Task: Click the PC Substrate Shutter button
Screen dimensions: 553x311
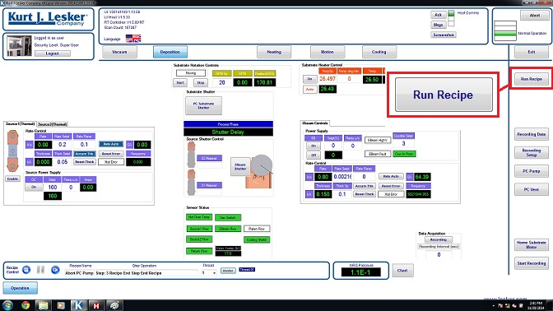Action: (203, 105)
